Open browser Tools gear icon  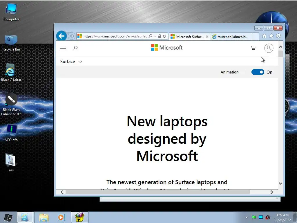(x=278, y=36)
